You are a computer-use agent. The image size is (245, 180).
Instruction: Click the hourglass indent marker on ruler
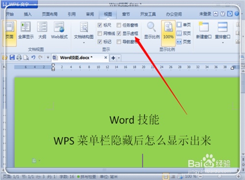pos(53,67)
